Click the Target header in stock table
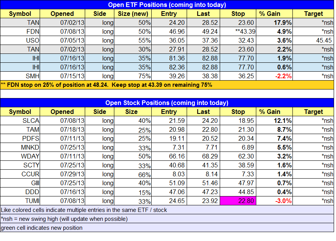 (x=313, y=112)
